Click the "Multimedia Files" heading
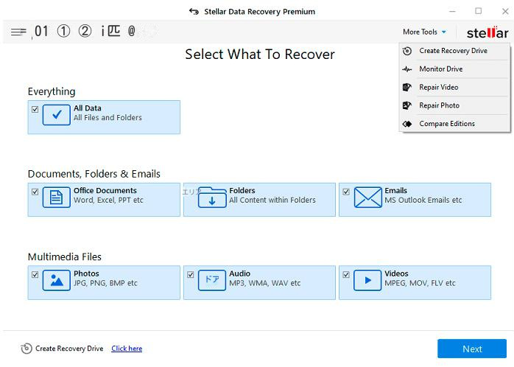This screenshot has height=367, width=514. (65, 256)
